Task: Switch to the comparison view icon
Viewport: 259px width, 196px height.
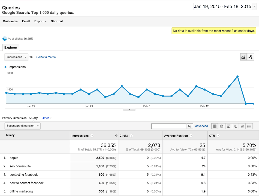Action: click(235, 126)
